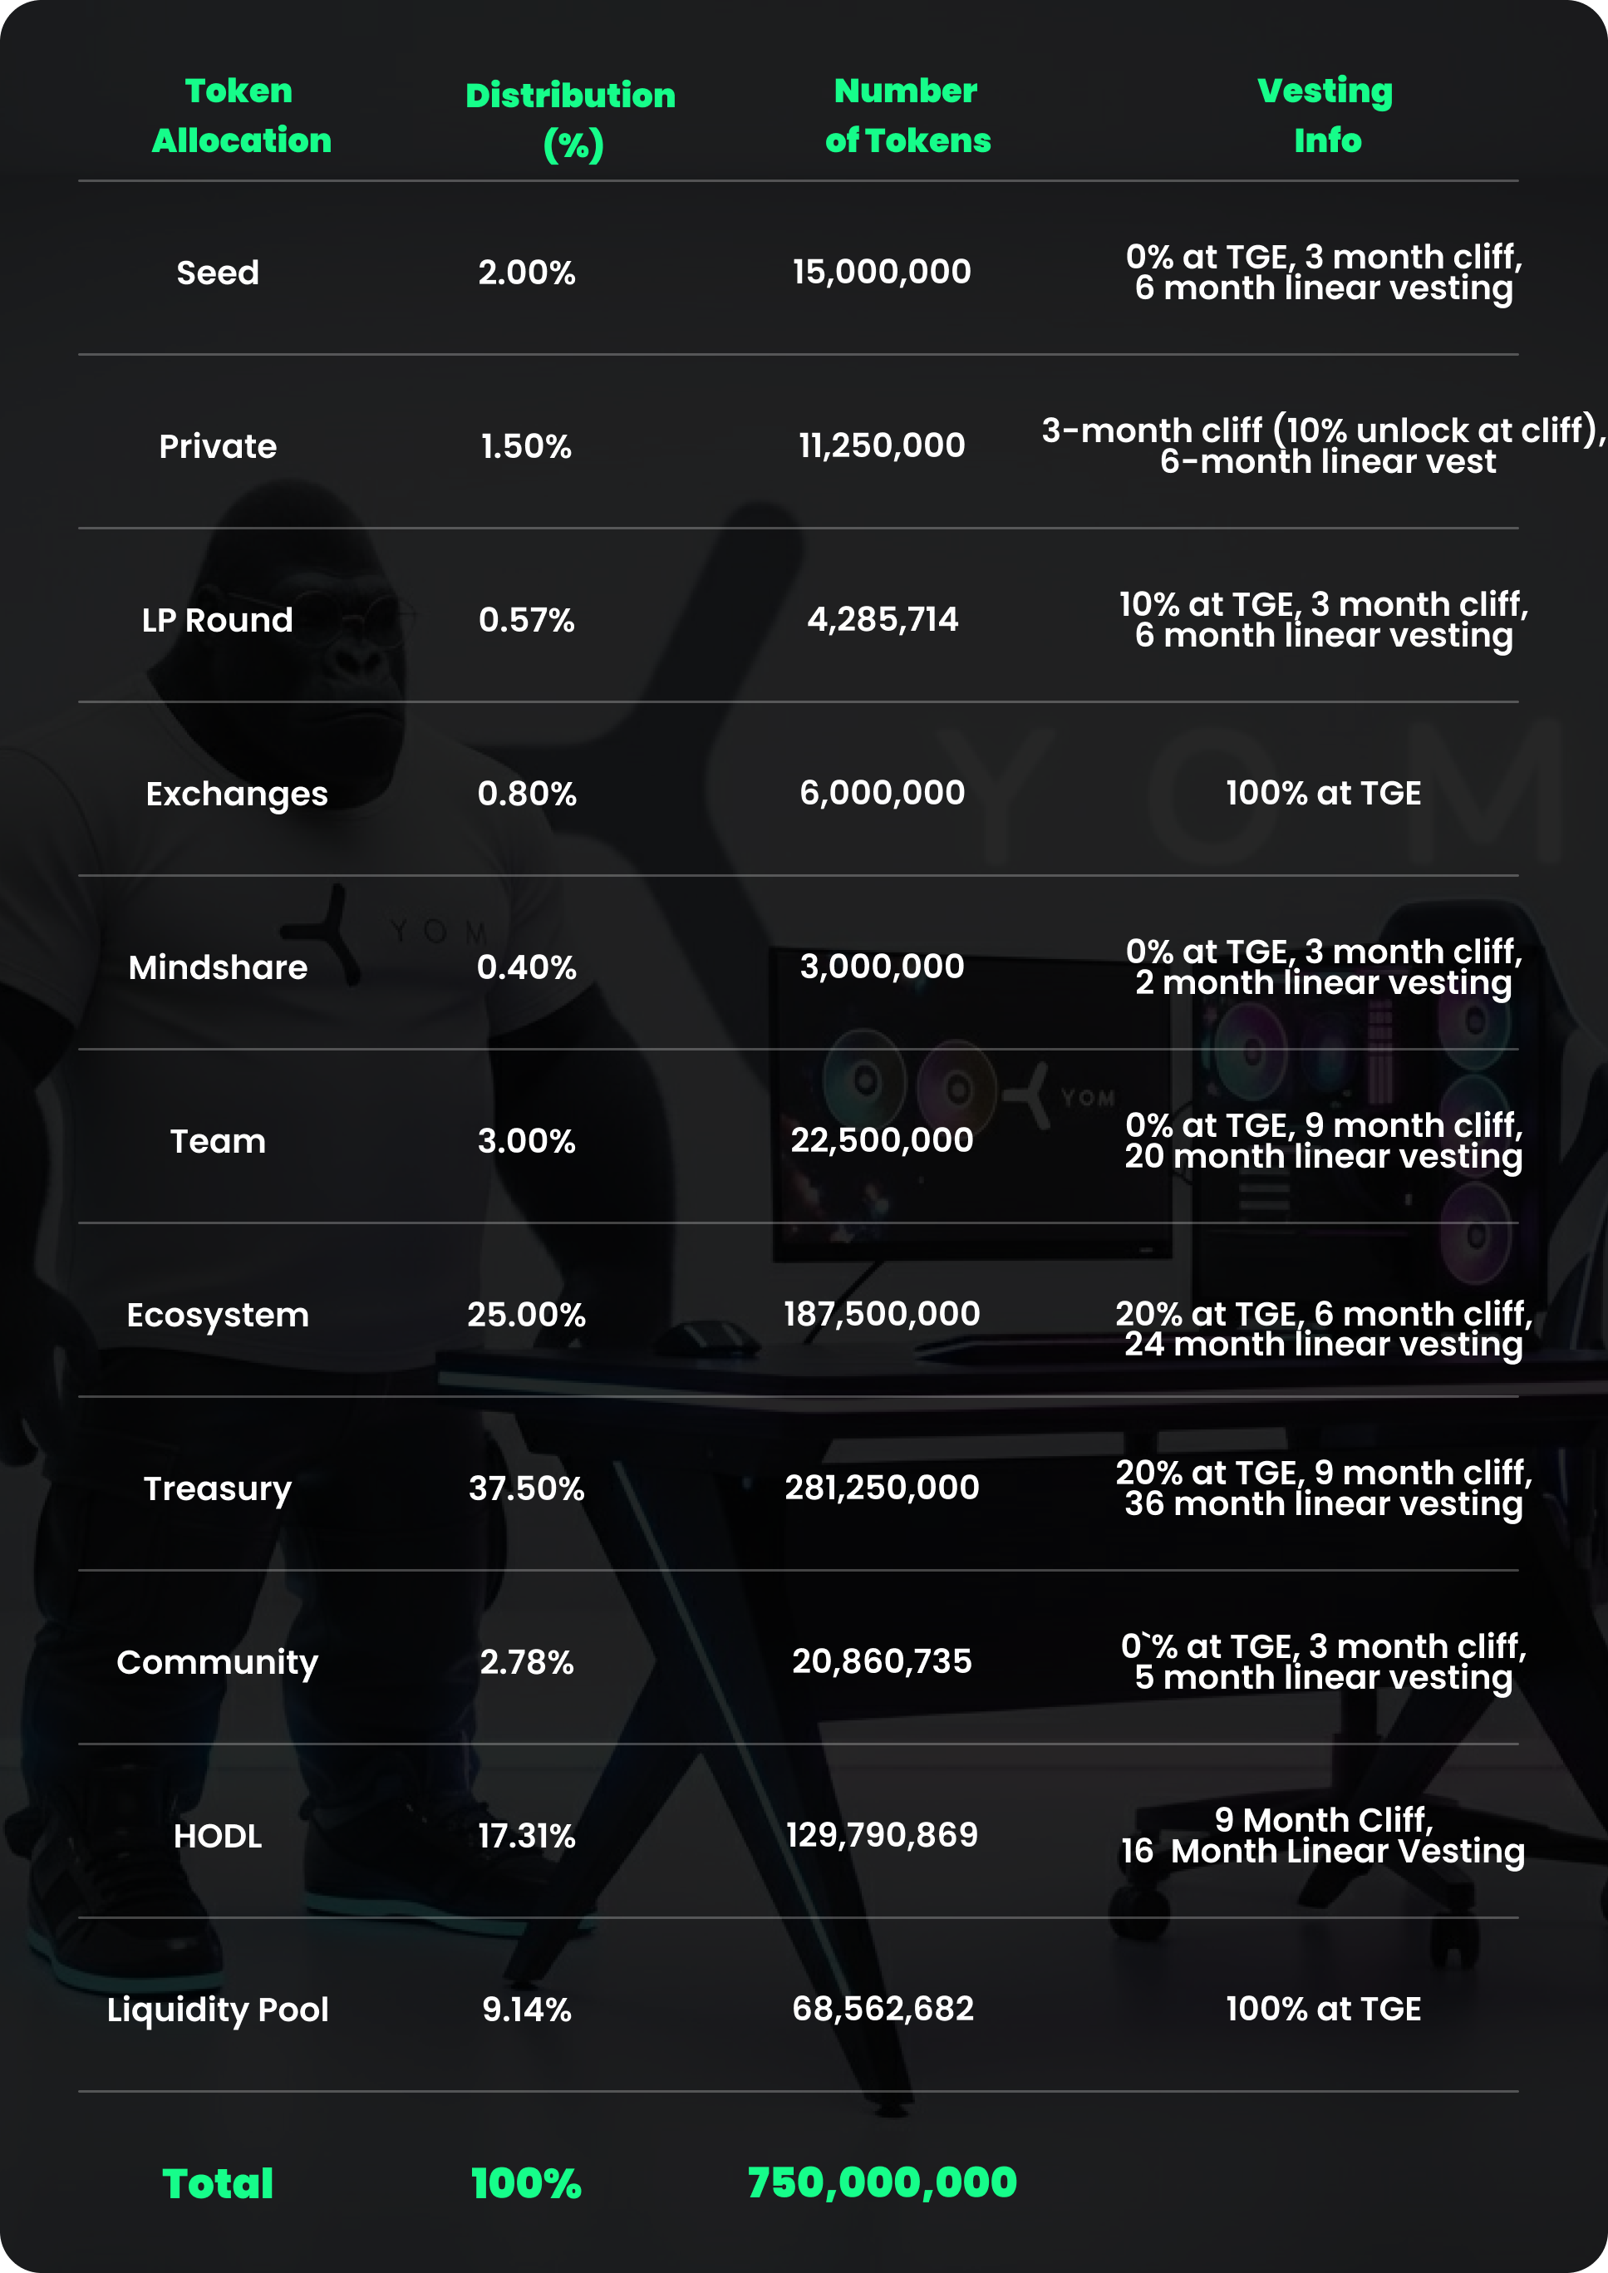Select the green Total label
Screen dimensions: 1608x2273
(x=218, y=2183)
